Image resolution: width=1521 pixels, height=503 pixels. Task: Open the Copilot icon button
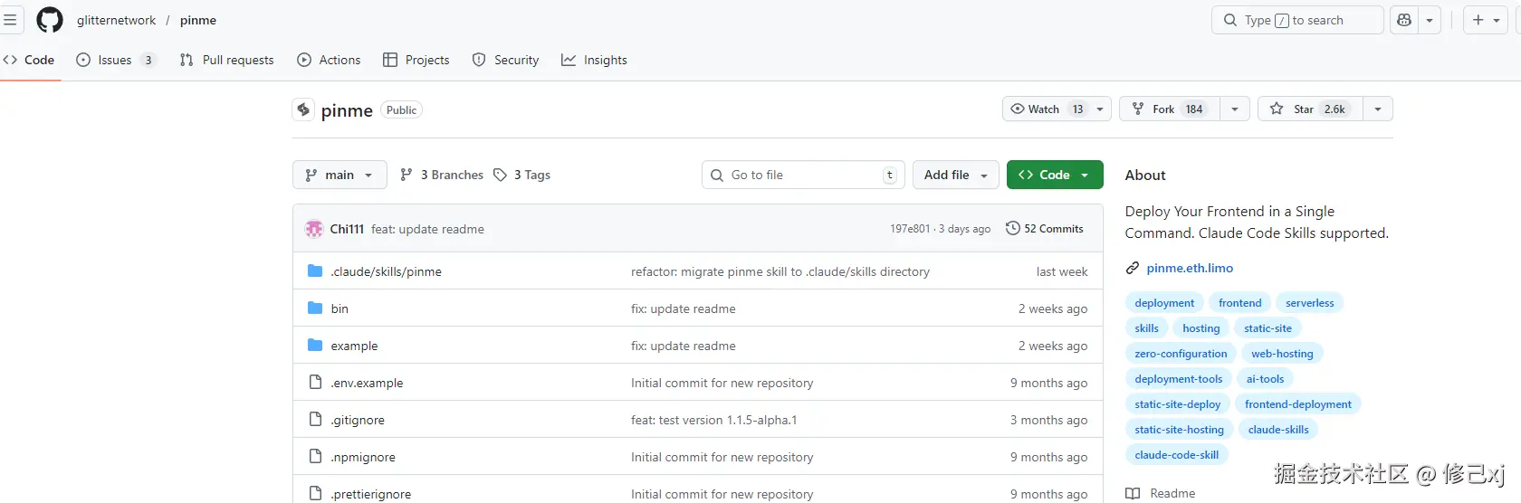pyautogui.click(x=1404, y=20)
